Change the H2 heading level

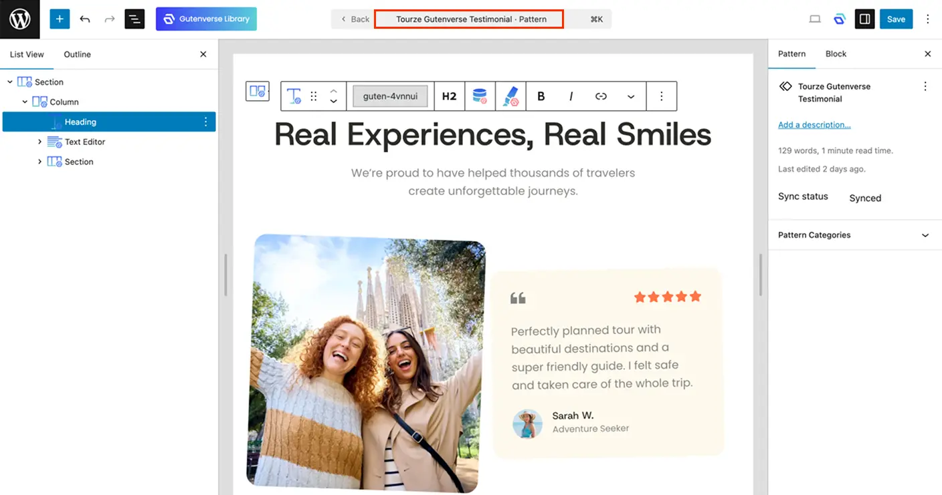point(449,96)
